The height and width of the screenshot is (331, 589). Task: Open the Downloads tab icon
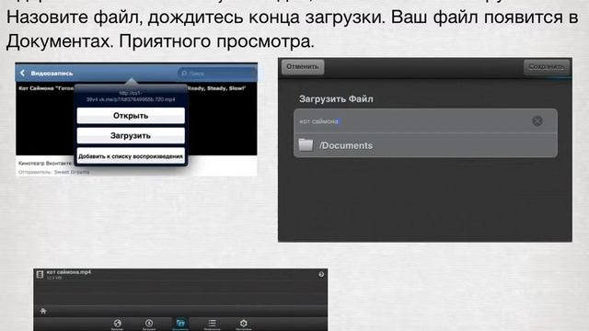coord(149,324)
